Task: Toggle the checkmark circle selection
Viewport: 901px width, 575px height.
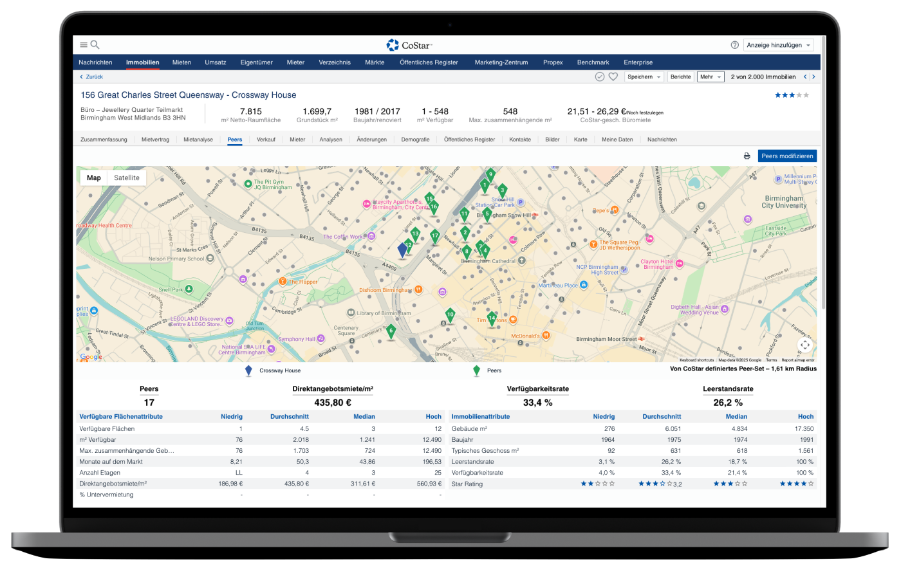Action: point(600,77)
